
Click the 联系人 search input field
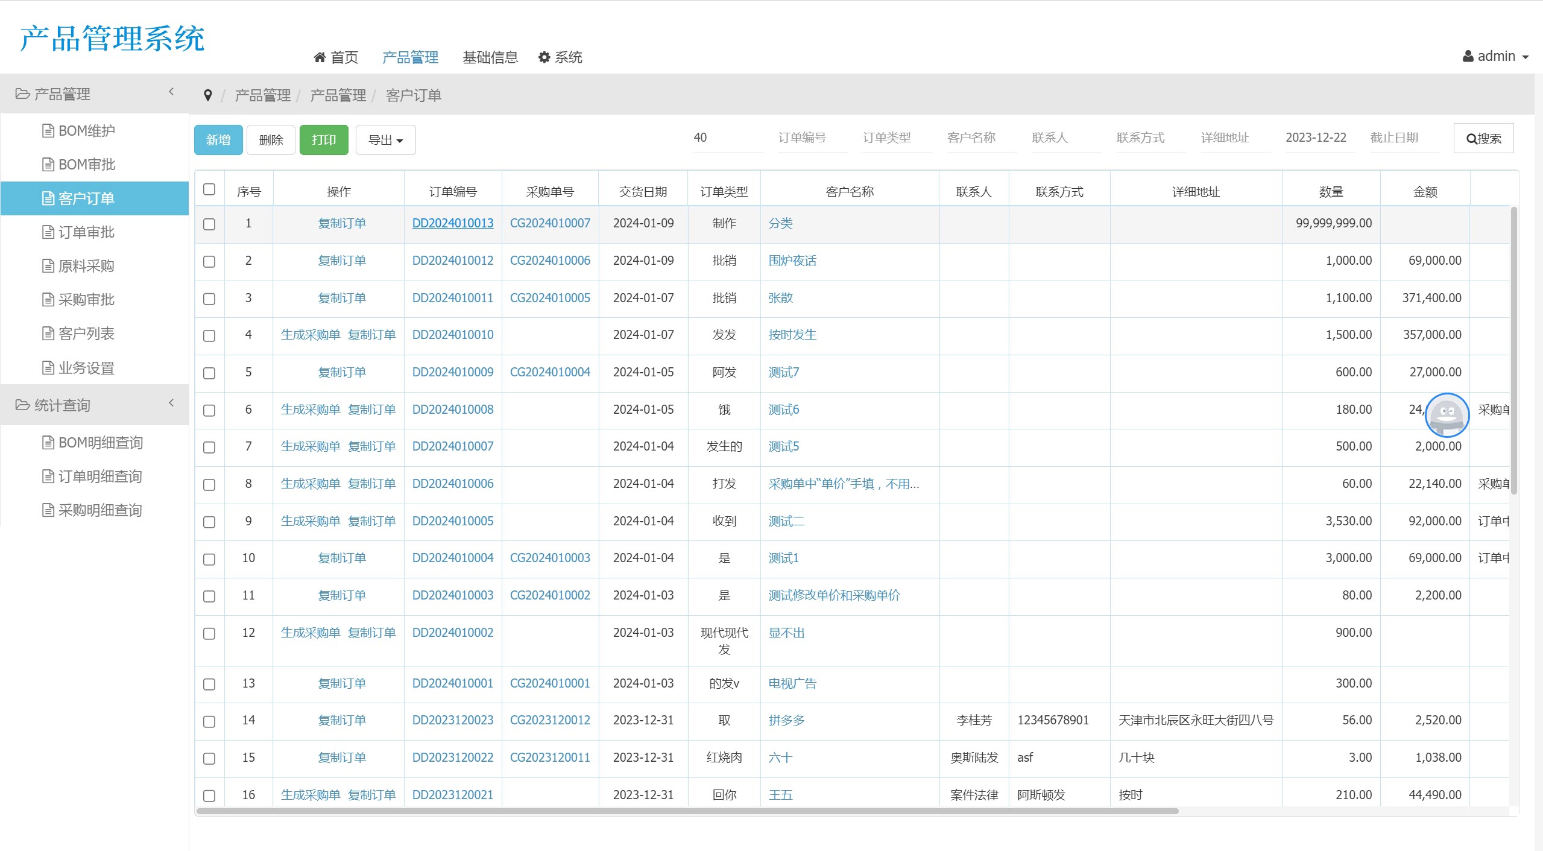1066,138
